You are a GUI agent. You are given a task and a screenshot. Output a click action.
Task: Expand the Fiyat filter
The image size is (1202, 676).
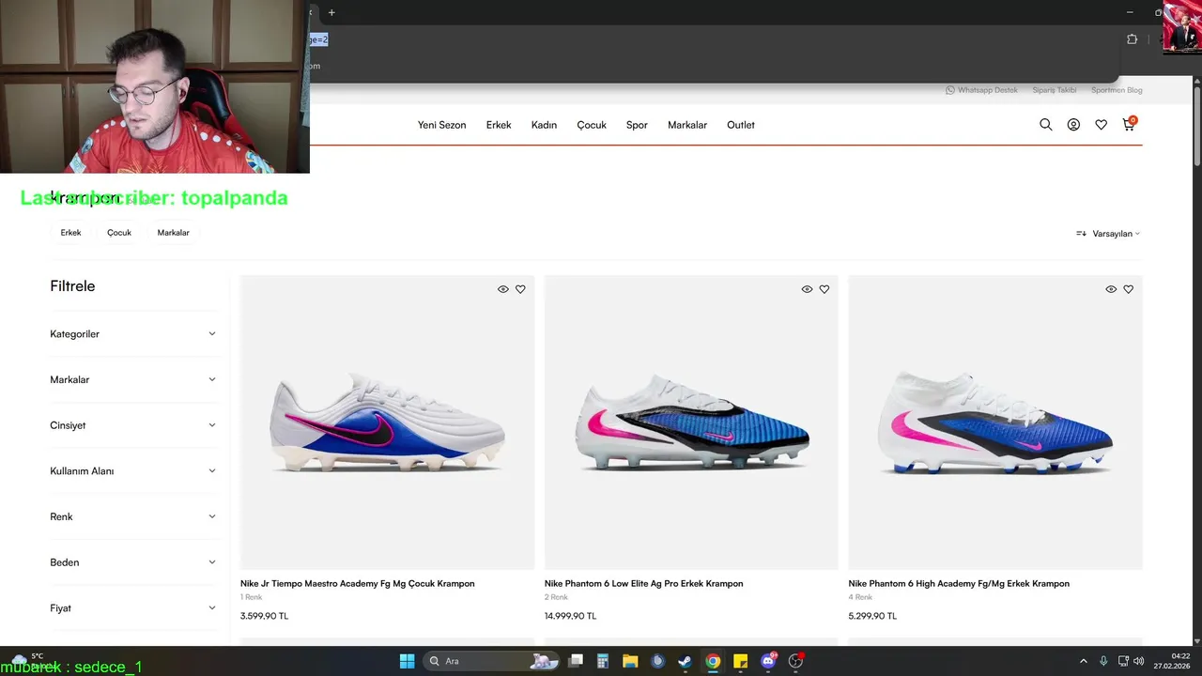pyautogui.click(x=133, y=608)
